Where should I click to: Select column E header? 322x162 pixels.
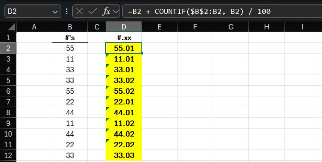(159, 27)
